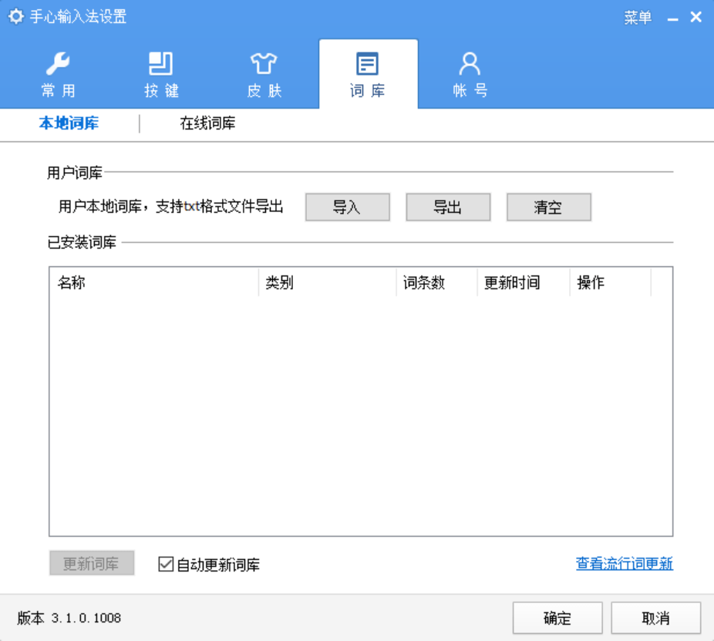Confirm settings with 确定
The image size is (714, 641).
pos(557,618)
